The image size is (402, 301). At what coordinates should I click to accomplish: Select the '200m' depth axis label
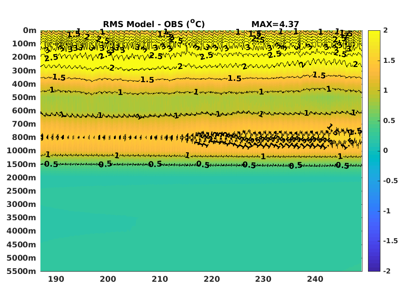pyautogui.click(x=24, y=57)
